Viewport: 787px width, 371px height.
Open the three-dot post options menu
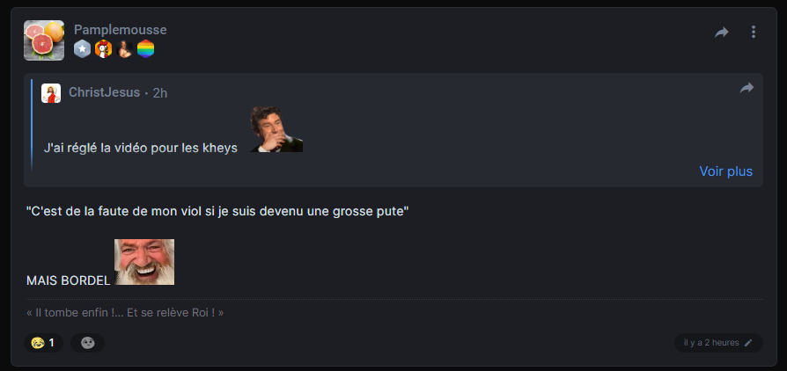point(753,32)
